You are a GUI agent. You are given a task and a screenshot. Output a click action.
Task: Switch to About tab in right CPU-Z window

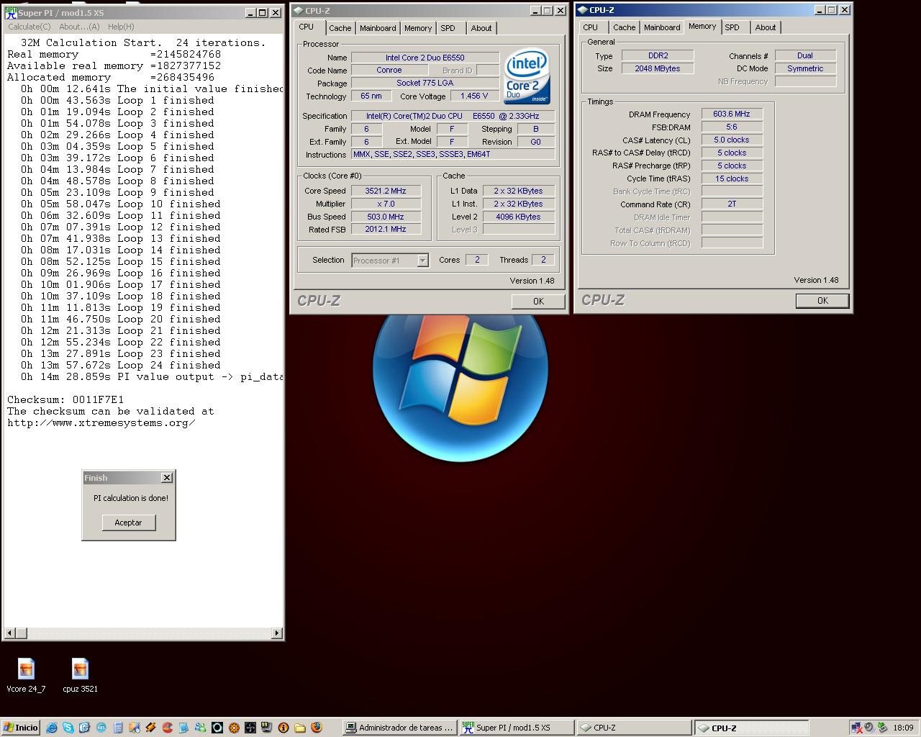766,27
